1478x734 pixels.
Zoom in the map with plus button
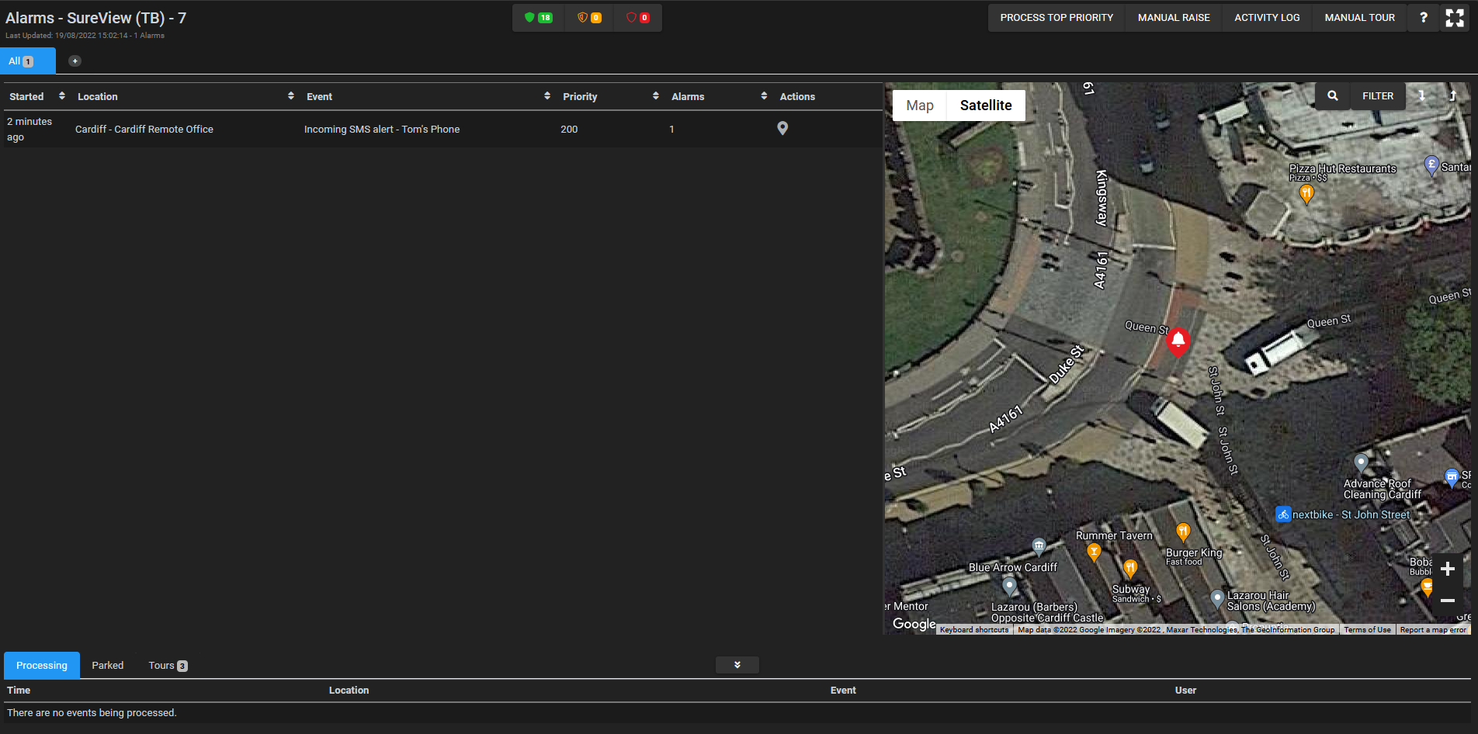(1448, 569)
